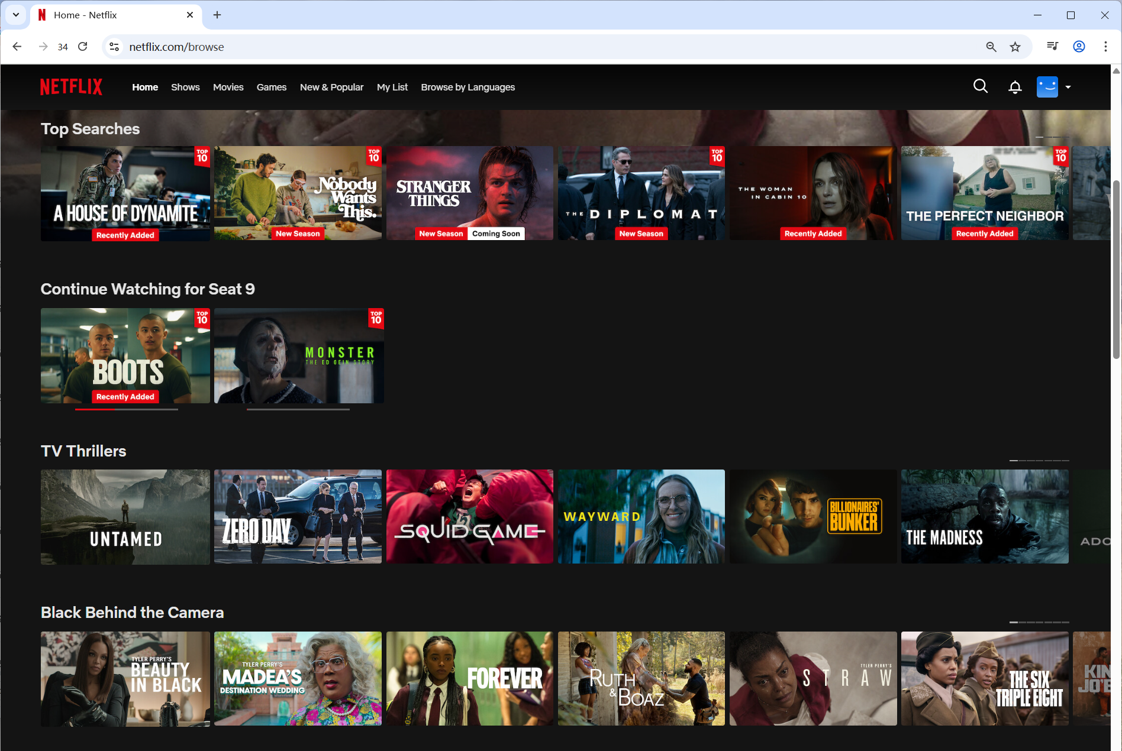Open Chrome's three-dot menu
Image resolution: width=1122 pixels, height=751 pixels.
(1105, 47)
